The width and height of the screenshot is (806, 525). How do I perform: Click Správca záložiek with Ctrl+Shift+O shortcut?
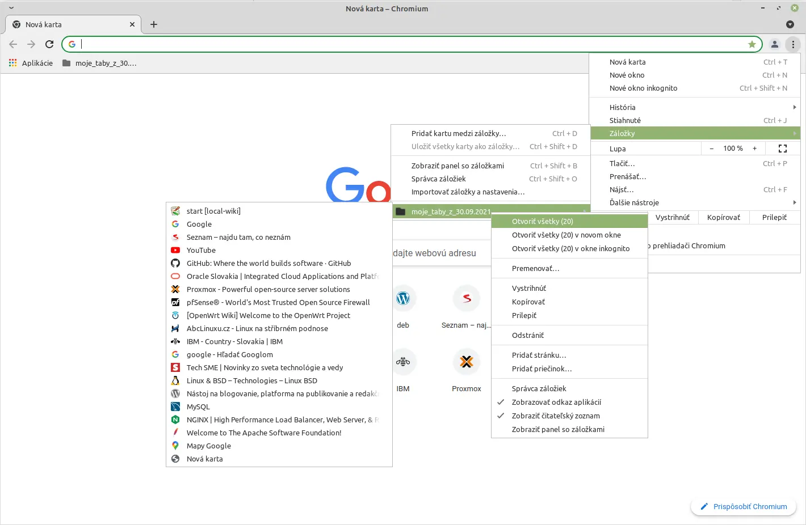(x=491, y=179)
